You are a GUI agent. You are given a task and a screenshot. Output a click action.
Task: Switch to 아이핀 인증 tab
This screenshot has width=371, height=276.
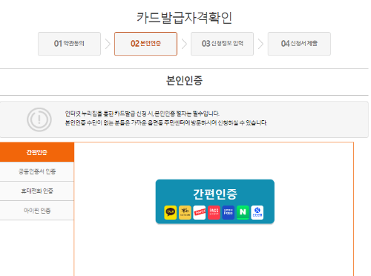point(37,211)
